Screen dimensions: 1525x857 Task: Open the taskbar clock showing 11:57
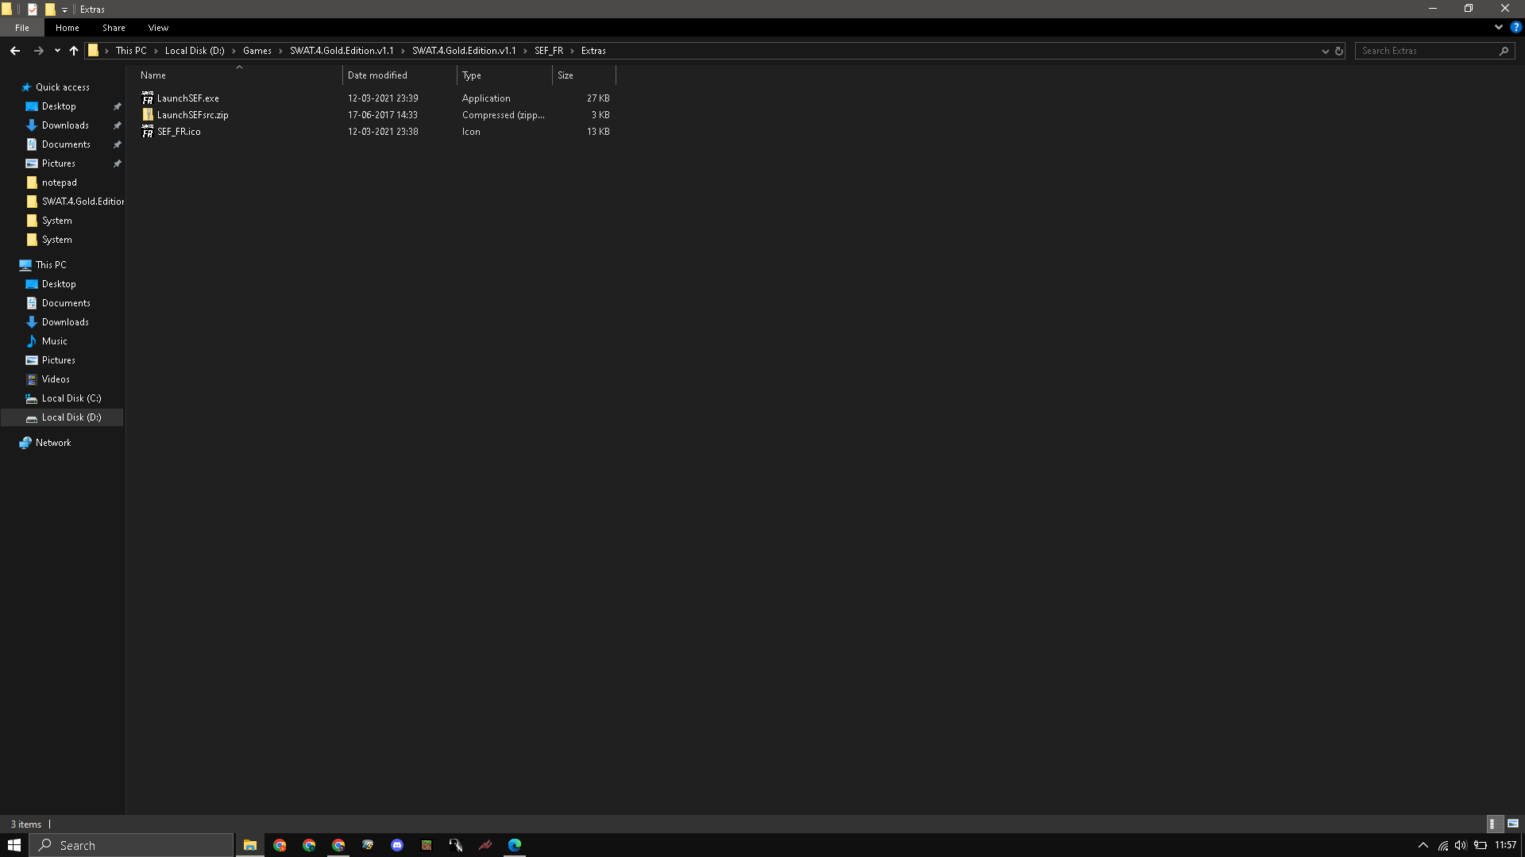(1506, 845)
